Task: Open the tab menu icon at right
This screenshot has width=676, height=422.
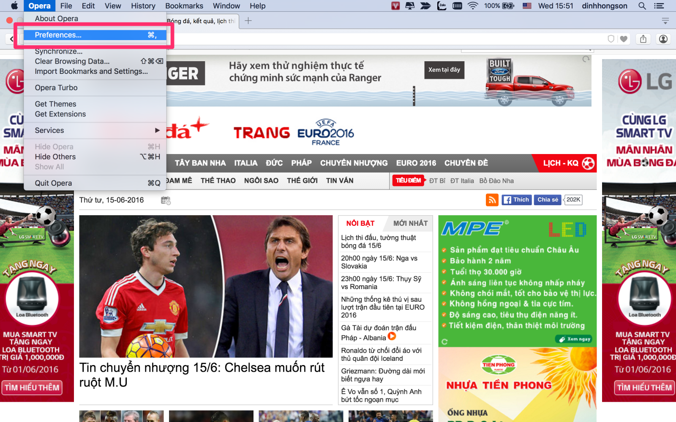Action: coord(665,21)
